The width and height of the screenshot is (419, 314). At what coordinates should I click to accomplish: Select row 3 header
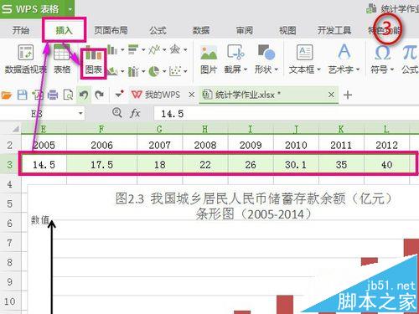coord(10,164)
